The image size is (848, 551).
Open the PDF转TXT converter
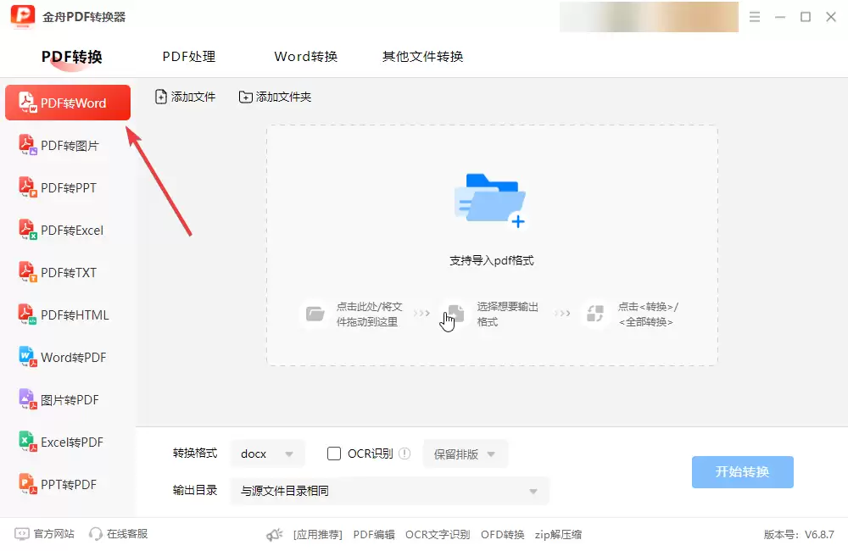click(64, 272)
